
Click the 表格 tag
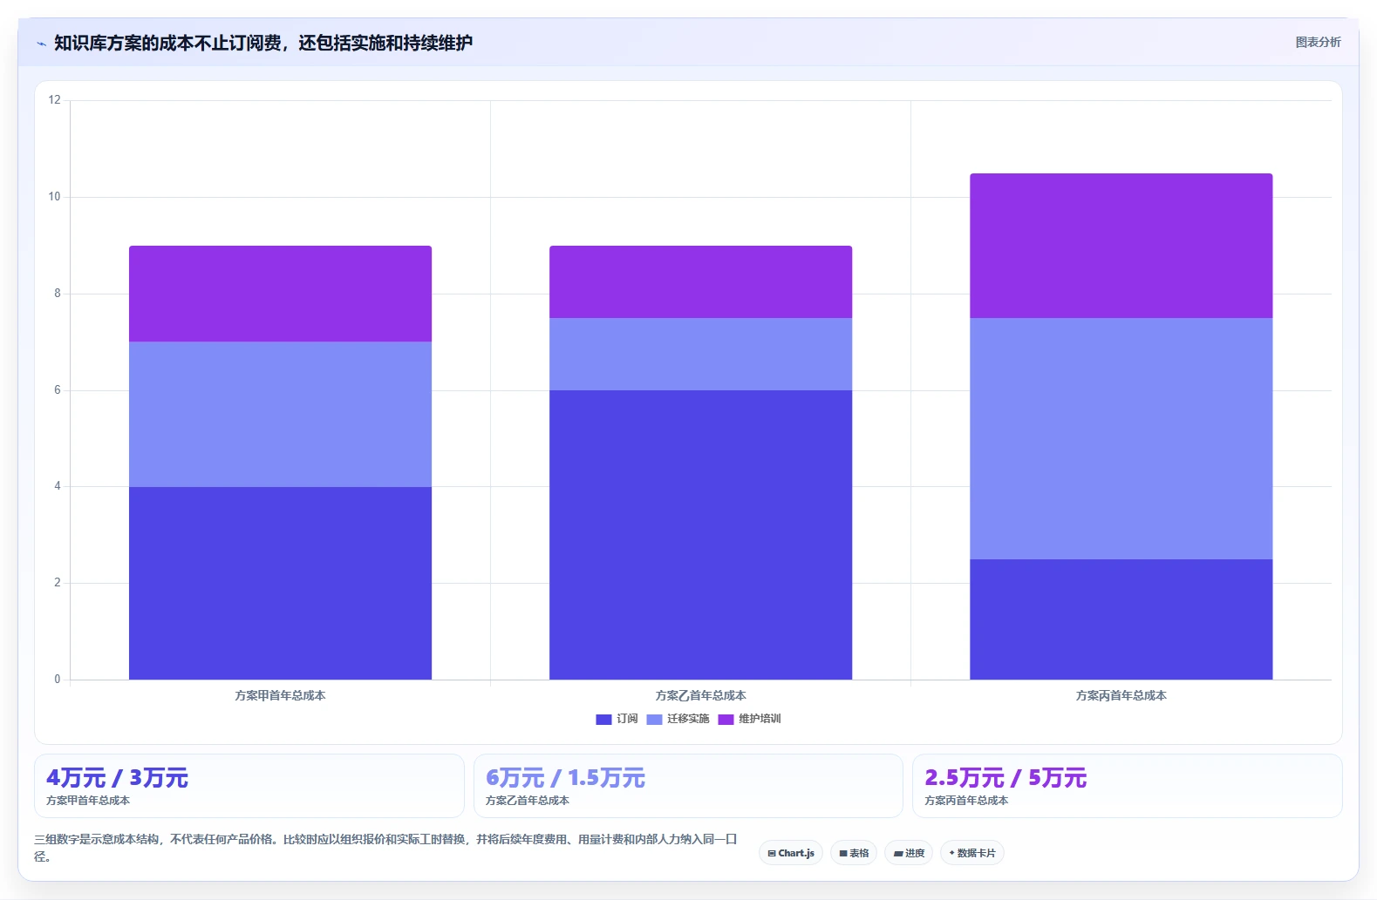click(854, 853)
